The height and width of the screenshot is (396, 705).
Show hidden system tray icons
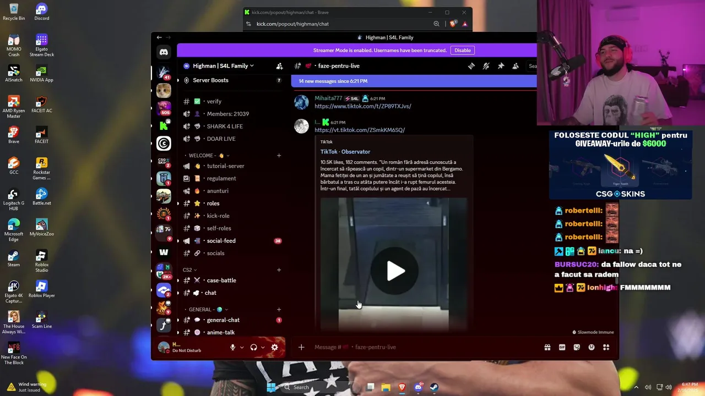pos(636,387)
